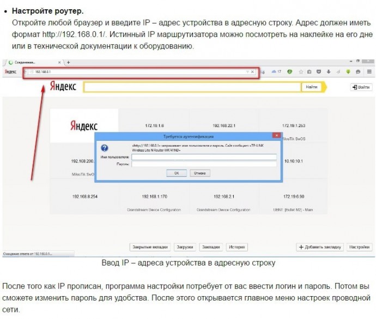Click the question mark icon in dialog
The height and width of the screenshot is (319, 376).
point(105,148)
